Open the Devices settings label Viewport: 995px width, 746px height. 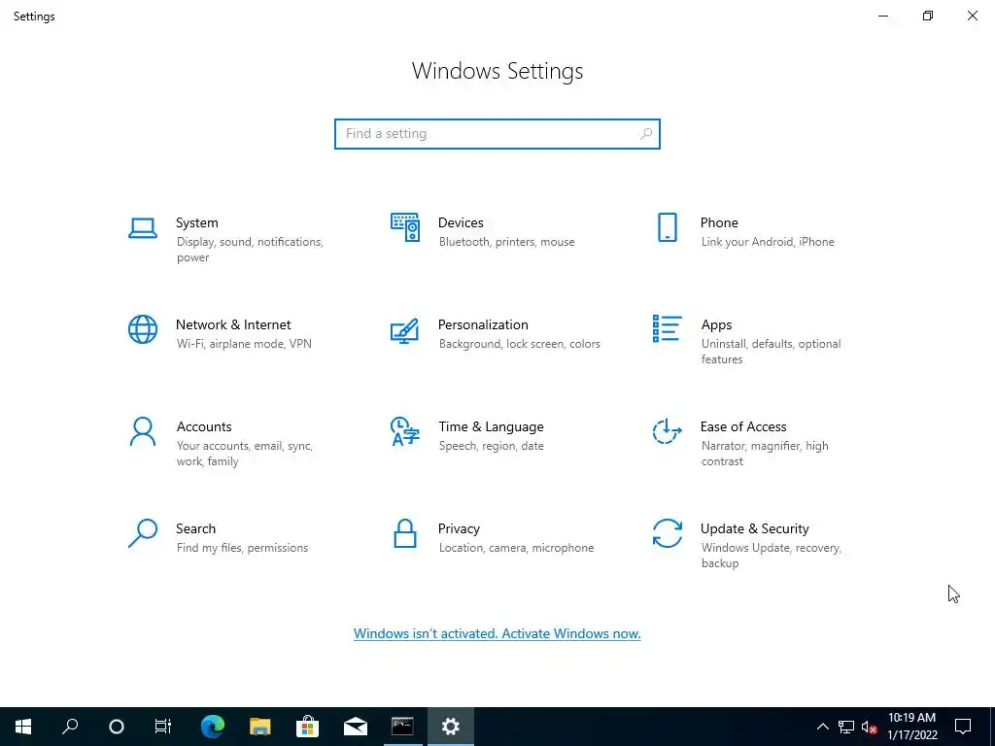tap(461, 222)
